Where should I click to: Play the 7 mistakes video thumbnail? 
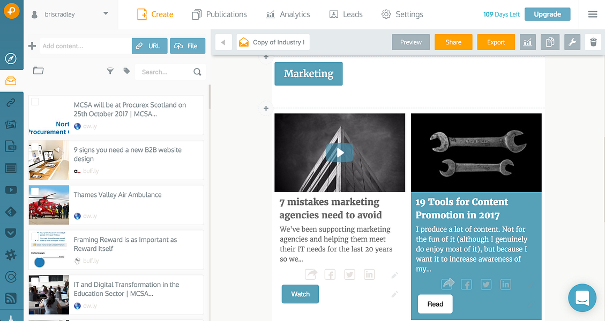point(340,152)
